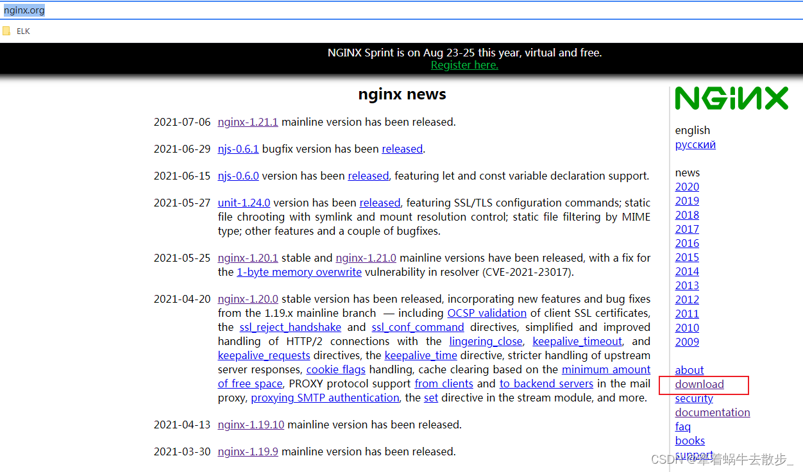Go to the books page

[x=690, y=441]
